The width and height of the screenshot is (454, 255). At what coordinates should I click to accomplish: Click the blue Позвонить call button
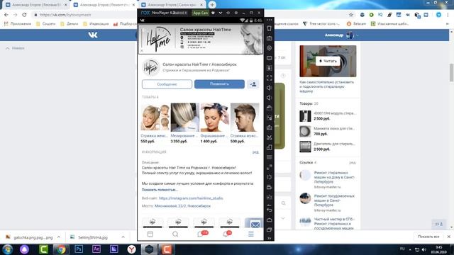(x=219, y=84)
